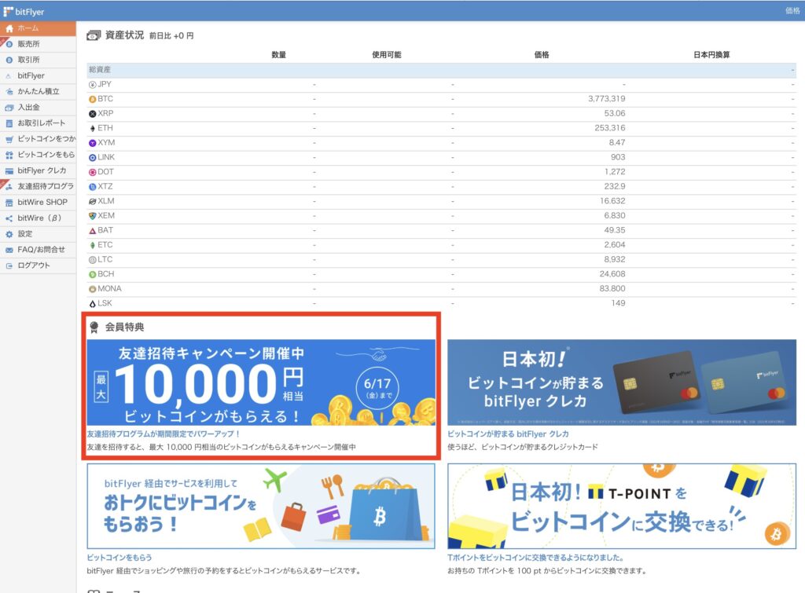Open the ビットコインが貯まる bitFlyer クレカ link

(x=508, y=434)
